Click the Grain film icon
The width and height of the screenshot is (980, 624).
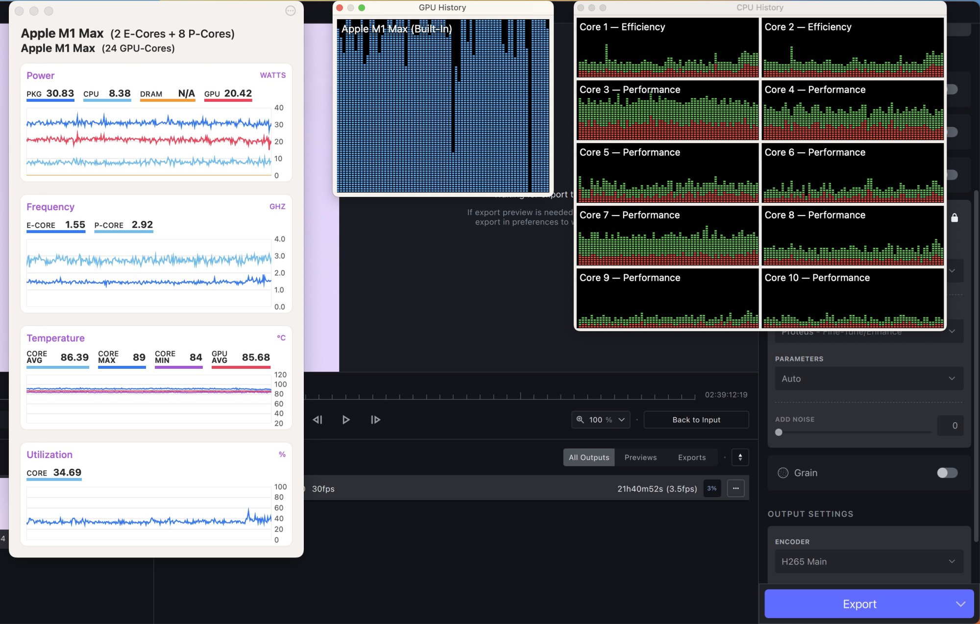[x=783, y=473]
